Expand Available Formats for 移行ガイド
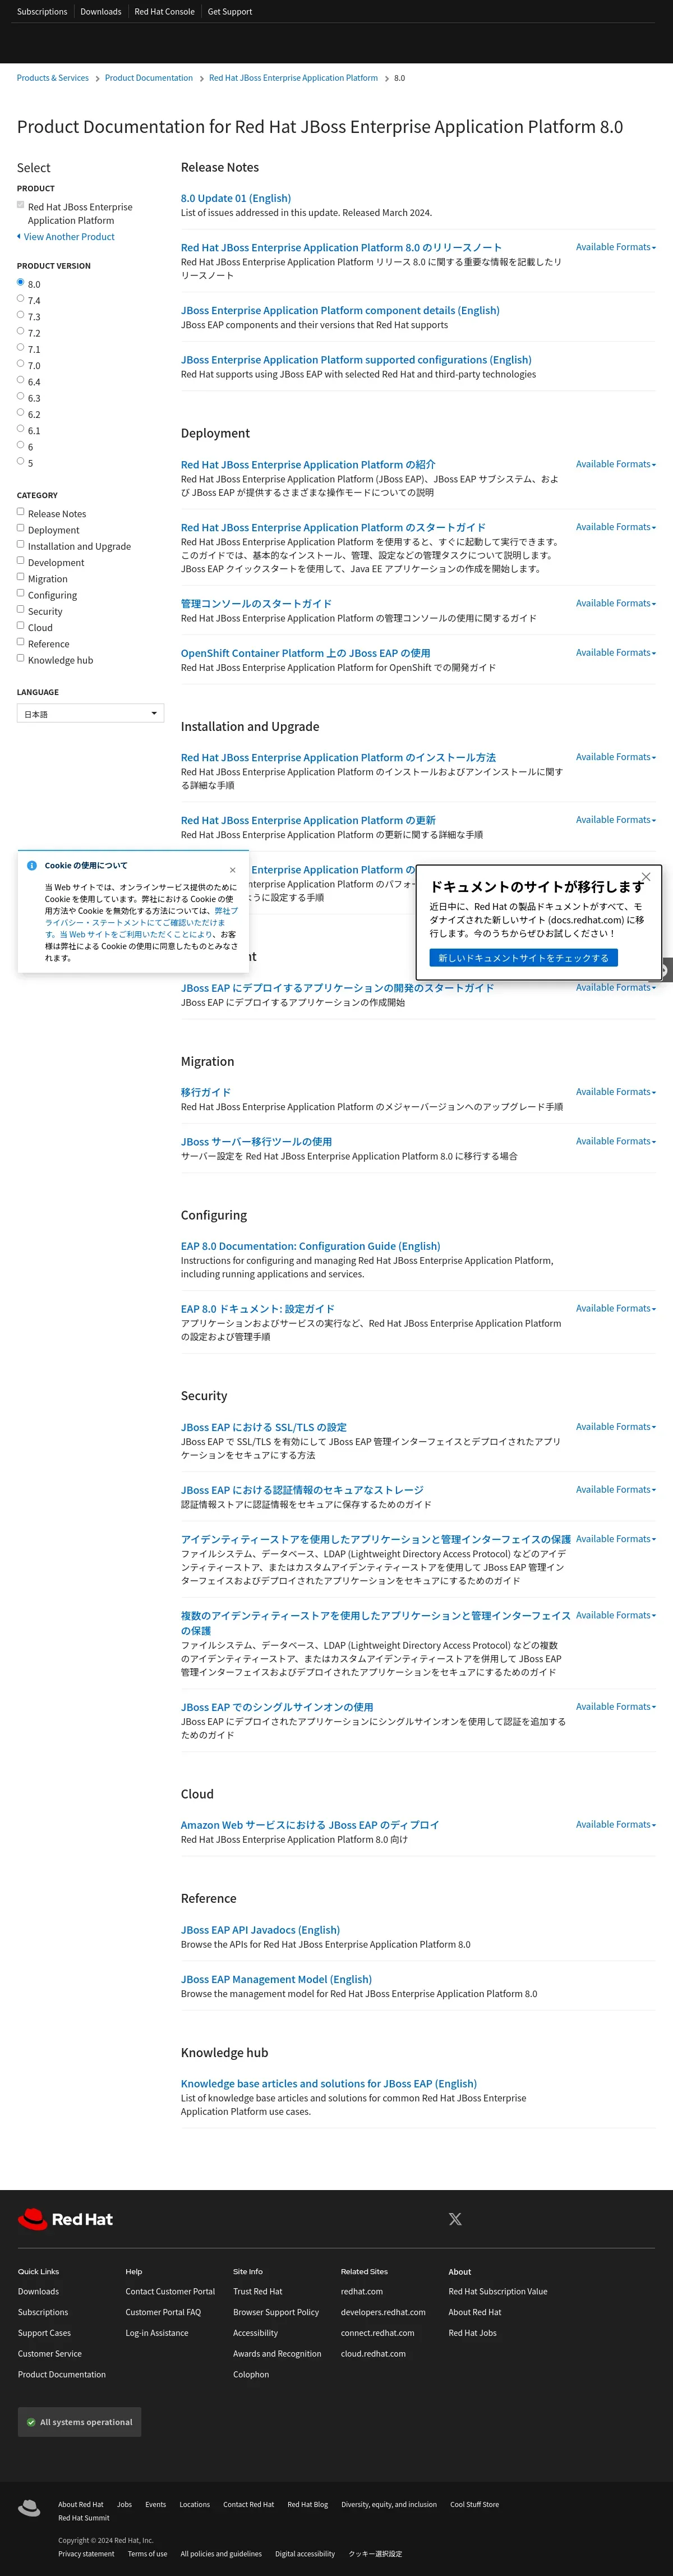Screen dimensions: 673x2576 point(616,1092)
